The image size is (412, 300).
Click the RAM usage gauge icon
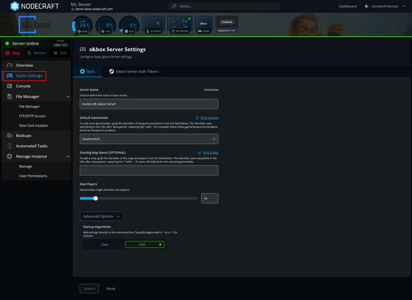(82, 25)
